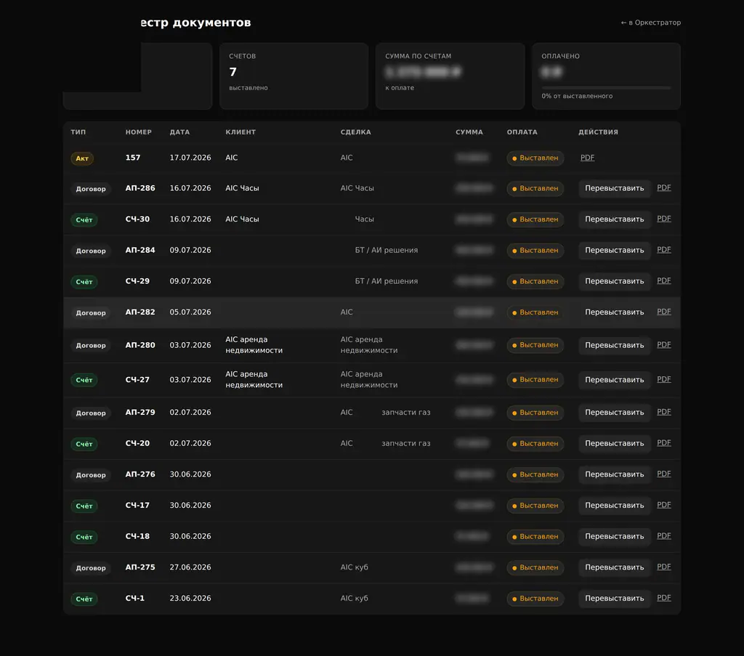The image size is (744, 656).
Task: Open the PDF link of invoice СЧ-20
Action: 664,442
